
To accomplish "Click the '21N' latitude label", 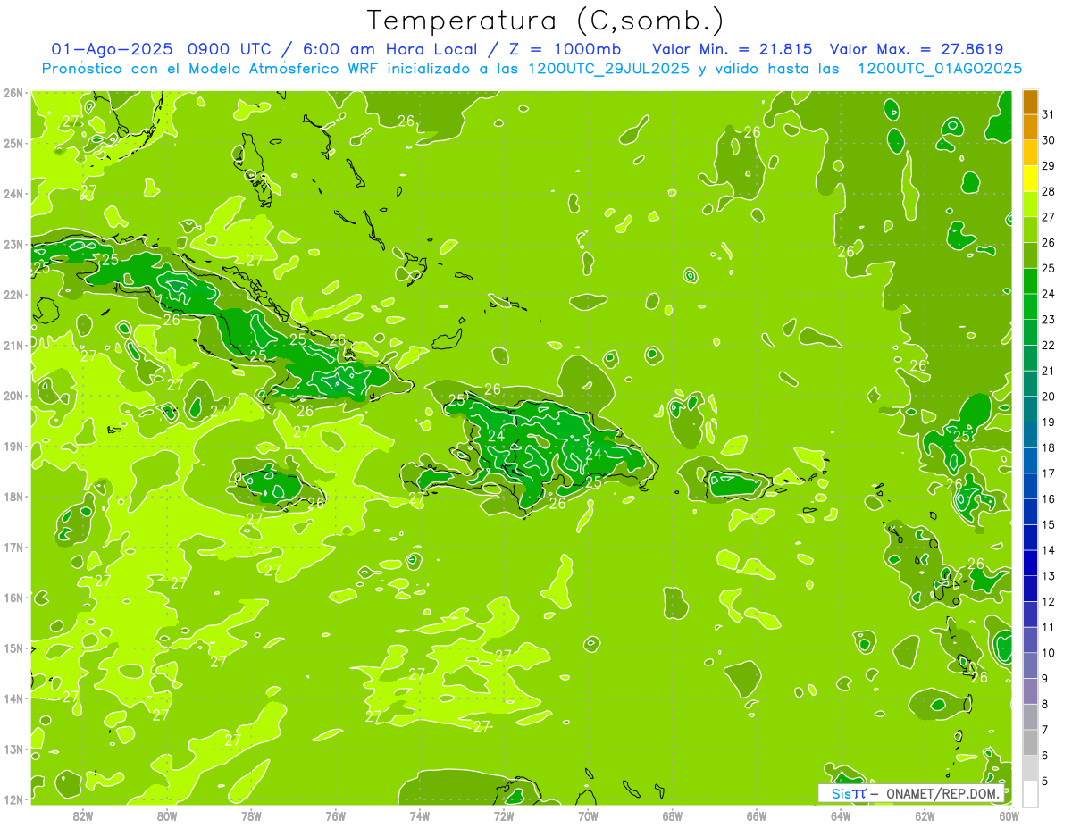I will click(x=13, y=345).
